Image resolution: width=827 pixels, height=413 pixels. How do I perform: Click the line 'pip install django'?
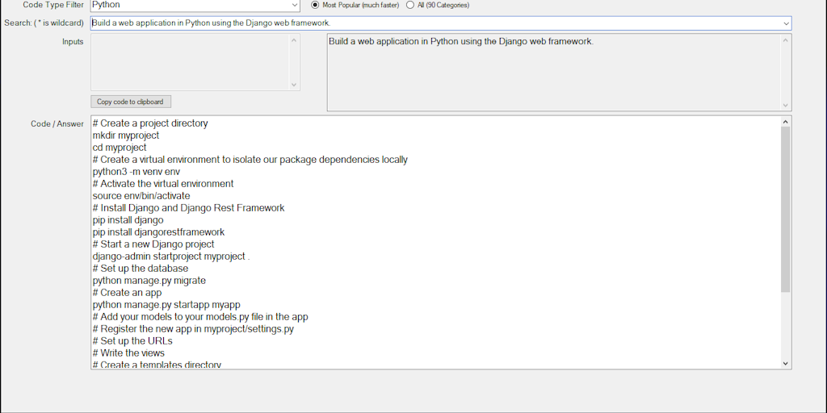[x=128, y=220]
